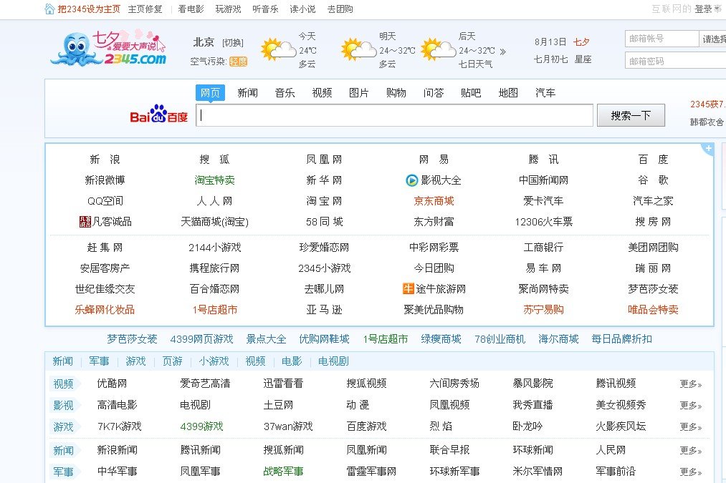This screenshot has width=726, height=483.
Task: Open the 请选择 mailbox dropdown
Action: (712, 39)
